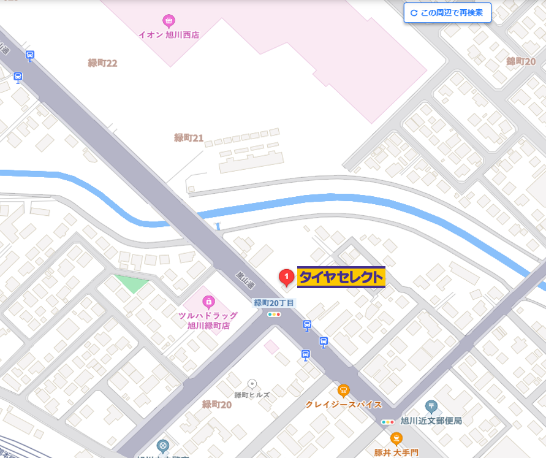Open the イオン 旭川西店 shopping icon
The image size is (546, 458).
[x=169, y=21]
